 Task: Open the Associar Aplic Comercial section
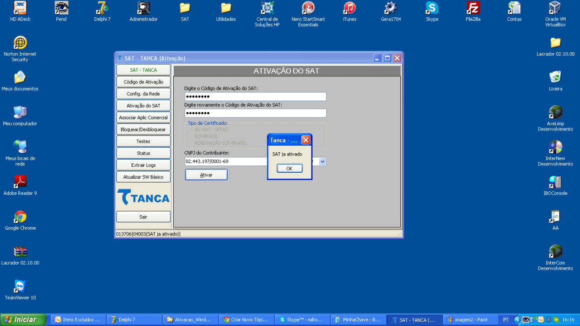pyautogui.click(x=143, y=117)
